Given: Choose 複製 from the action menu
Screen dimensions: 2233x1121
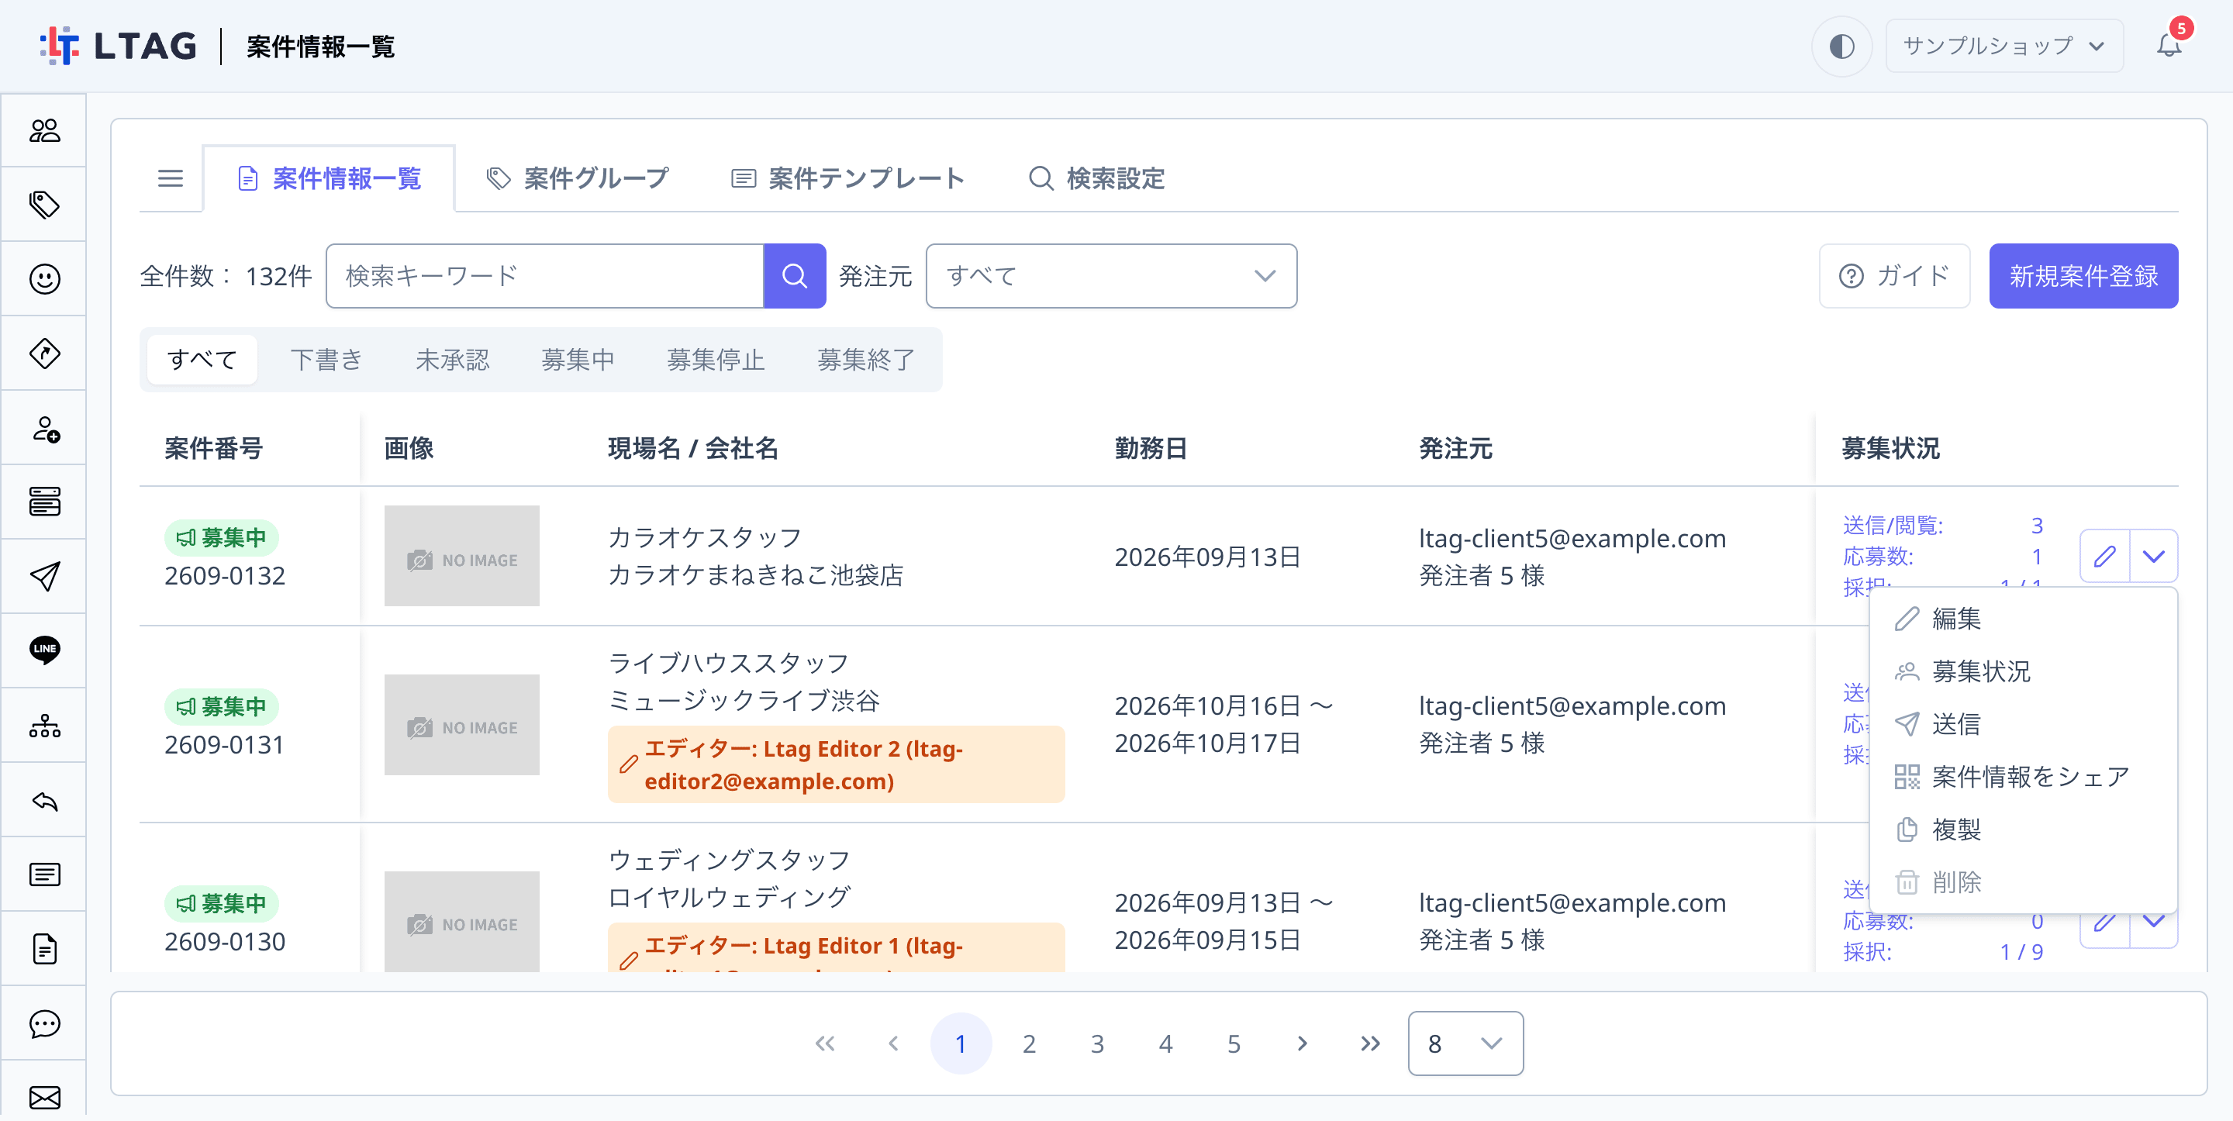Looking at the screenshot, I should pyautogui.click(x=2023, y=830).
